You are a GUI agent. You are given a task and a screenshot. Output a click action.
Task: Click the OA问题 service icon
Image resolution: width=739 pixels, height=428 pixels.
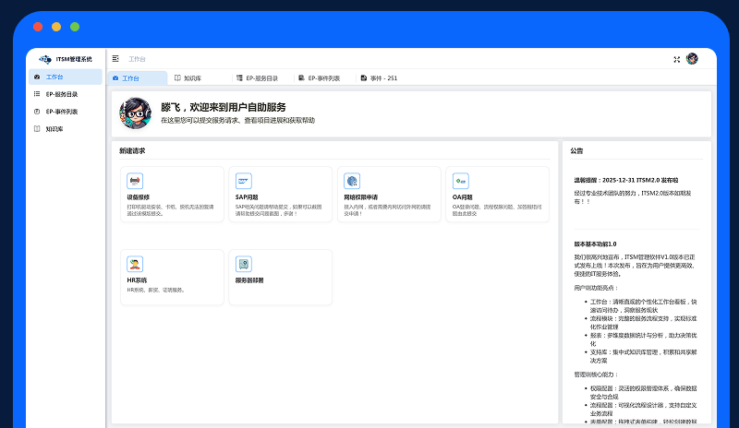coord(460,181)
